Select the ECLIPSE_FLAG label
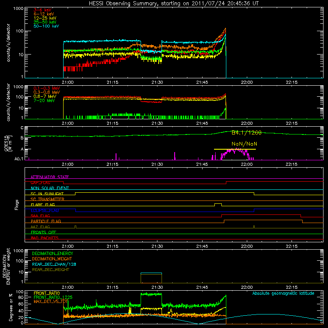Screen dimensions: 328x328 (x=45, y=210)
